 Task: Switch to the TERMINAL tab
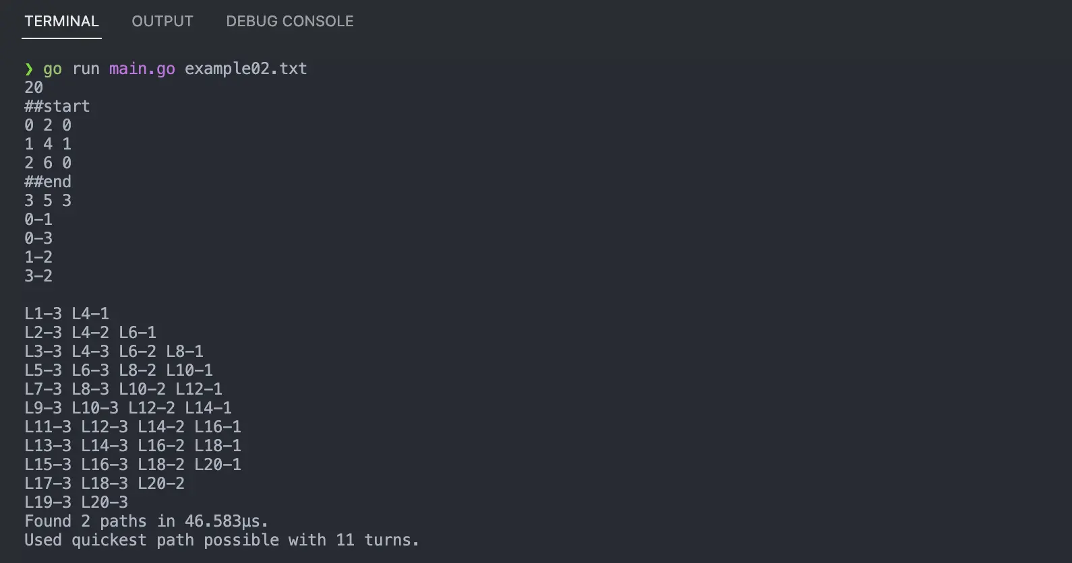[x=61, y=22]
